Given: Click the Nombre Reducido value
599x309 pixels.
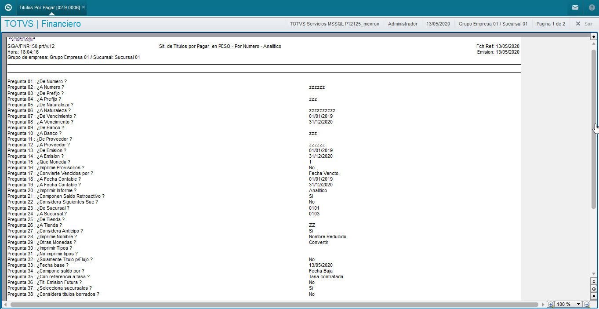Looking at the screenshot, I should pyautogui.click(x=327, y=236).
